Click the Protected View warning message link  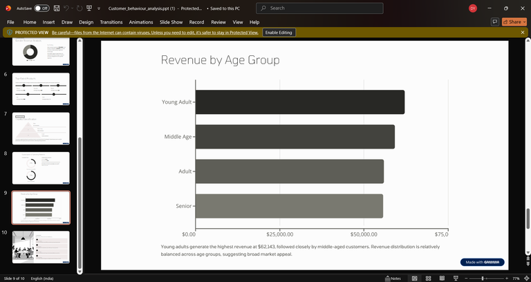(155, 32)
